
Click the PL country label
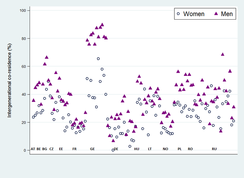point(180,149)
